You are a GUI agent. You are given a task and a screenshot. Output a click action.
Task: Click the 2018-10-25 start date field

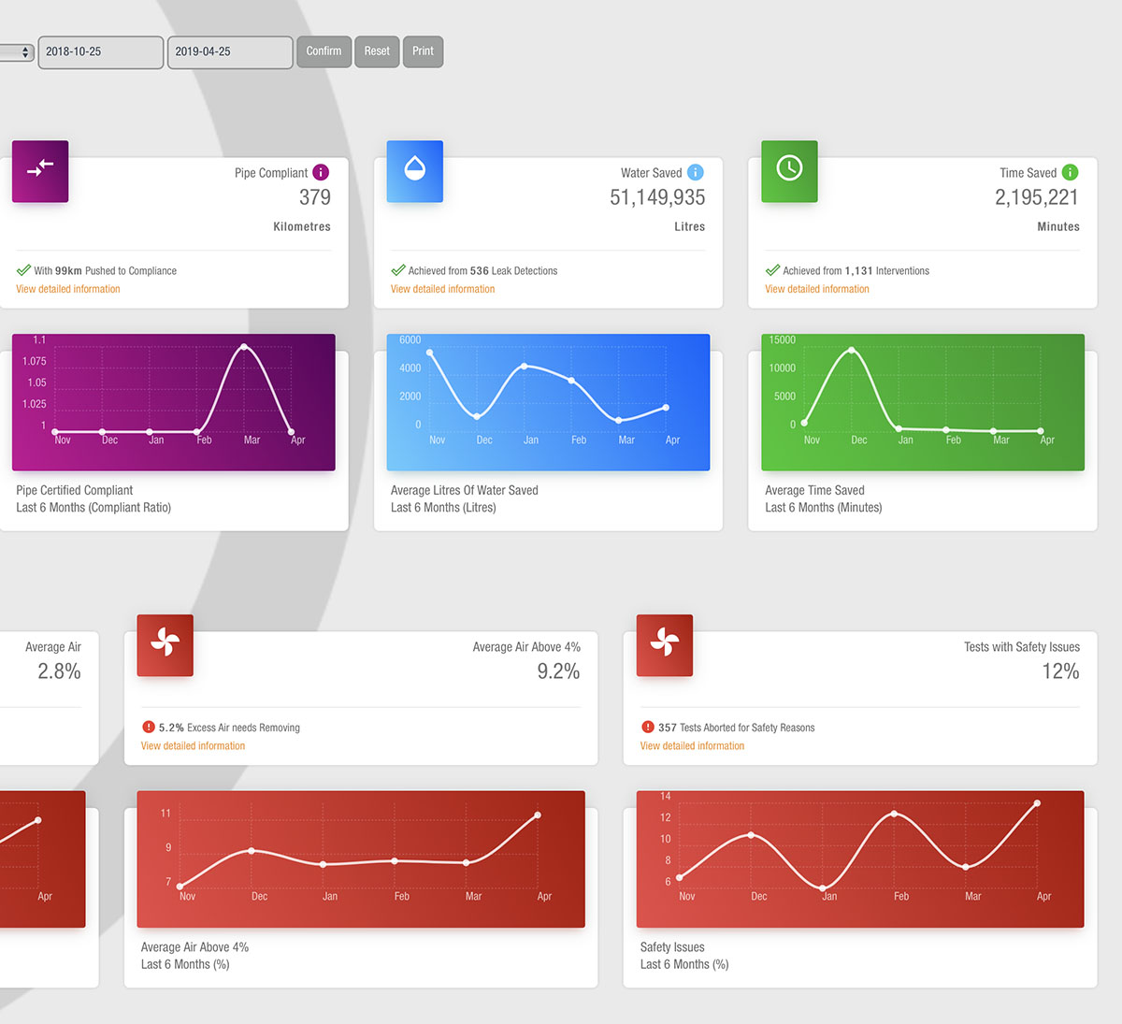click(x=100, y=52)
